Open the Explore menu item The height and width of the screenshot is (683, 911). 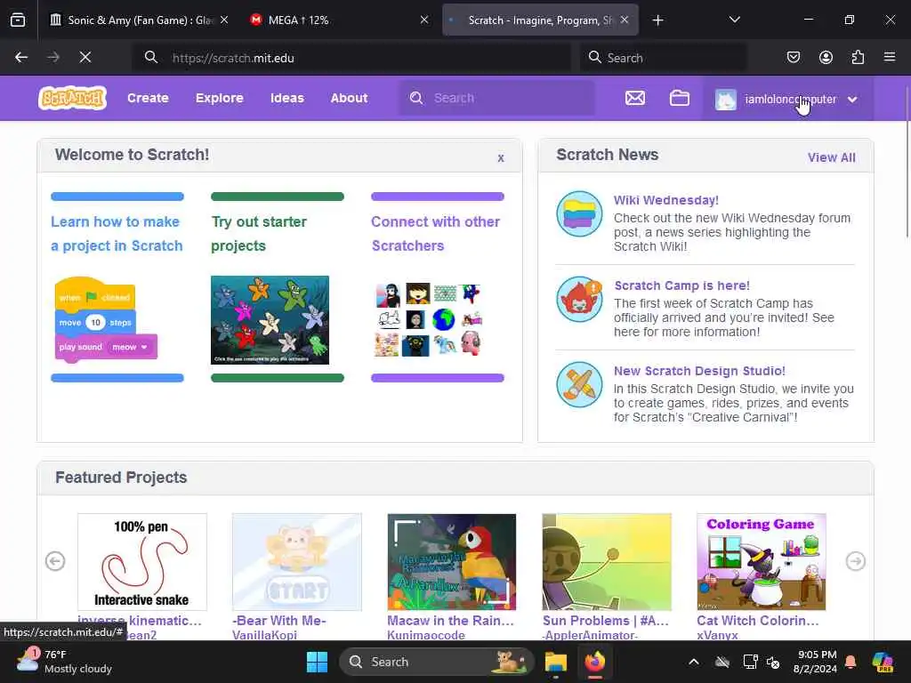pos(220,98)
